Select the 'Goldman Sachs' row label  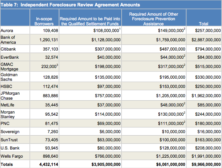[9, 77]
